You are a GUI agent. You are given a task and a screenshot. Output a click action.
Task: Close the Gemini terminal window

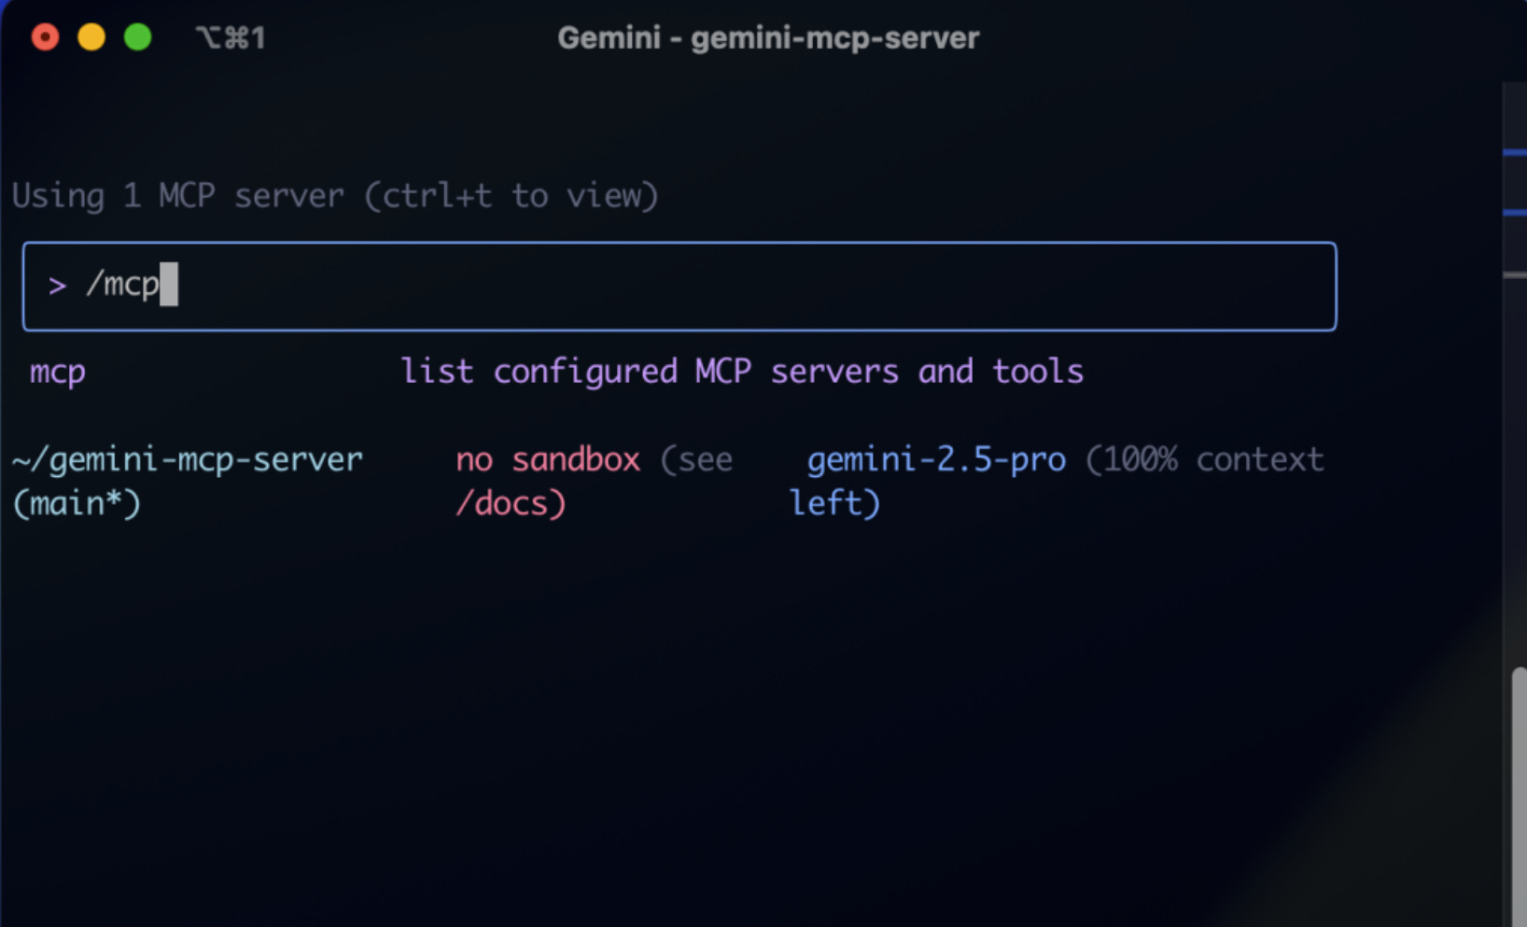coord(45,37)
